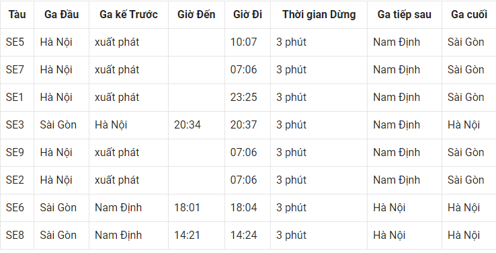Click the Tàu column header
Image resolution: width=496 pixels, height=253 pixels.
(17, 15)
